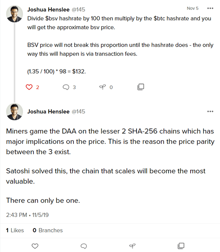This screenshot has height=252, width=220.
Task: Branch the second post using bottom sprout icon
Action: pos(132,246)
